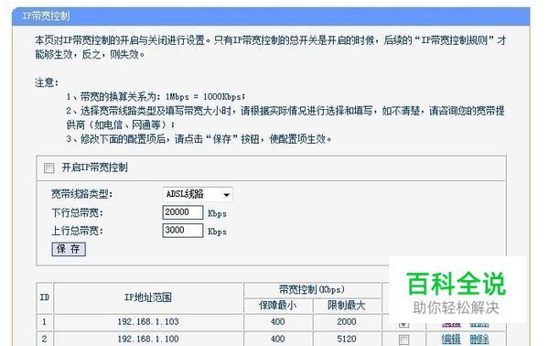
Task: Click 编辑 link in the 192.168.1.100 row
Action: pyautogui.click(x=451, y=339)
